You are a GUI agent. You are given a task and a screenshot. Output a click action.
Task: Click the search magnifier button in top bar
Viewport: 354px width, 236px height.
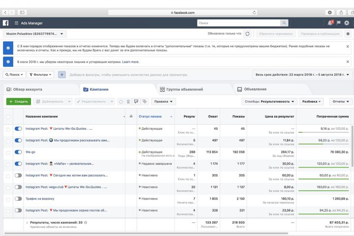click(x=284, y=23)
